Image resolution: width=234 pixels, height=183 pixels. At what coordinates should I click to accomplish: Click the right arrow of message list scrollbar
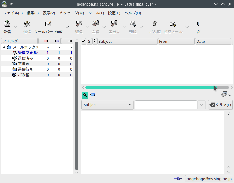pyautogui.click(x=231, y=88)
